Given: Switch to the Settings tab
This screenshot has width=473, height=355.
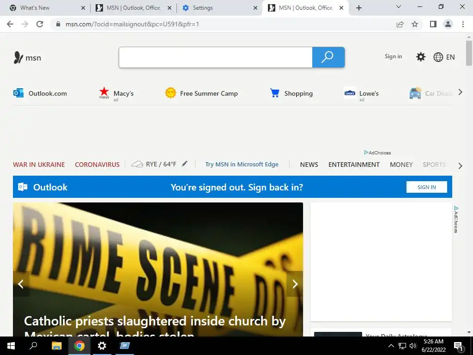Looking at the screenshot, I should pyautogui.click(x=219, y=8).
